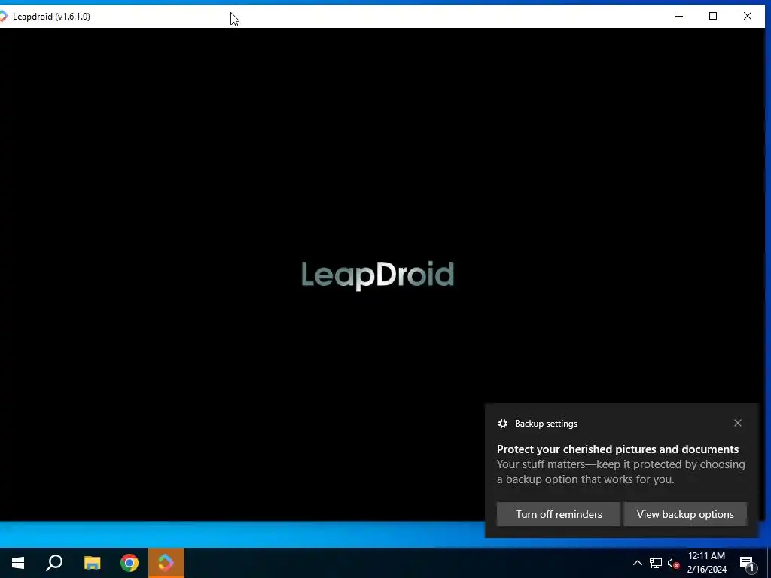Launch File Explorer from taskbar
This screenshot has width=771, height=578.
pyautogui.click(x=92, y=563)
